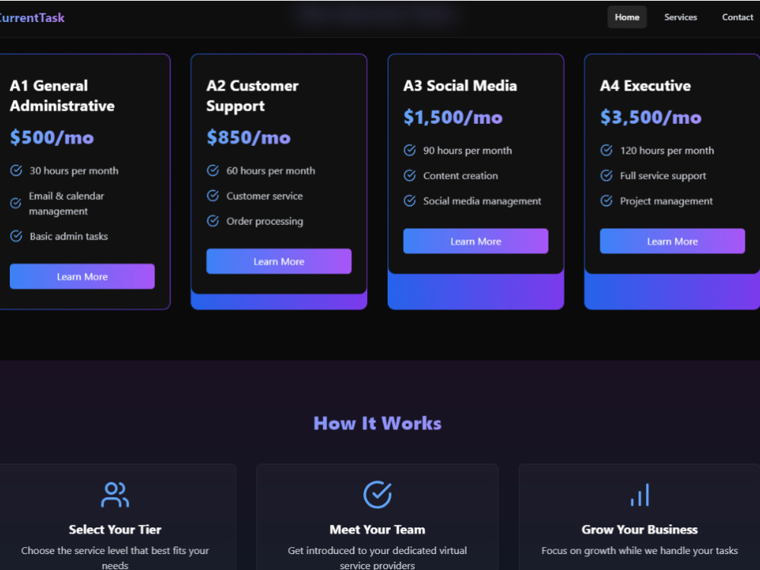Viewport: 760px width, 570px height.
Task: Click the CurrentTask logo link
Action: (32, 18)
